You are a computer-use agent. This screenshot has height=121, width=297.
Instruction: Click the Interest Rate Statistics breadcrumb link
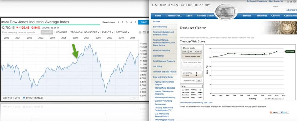(x=230, y=38)
